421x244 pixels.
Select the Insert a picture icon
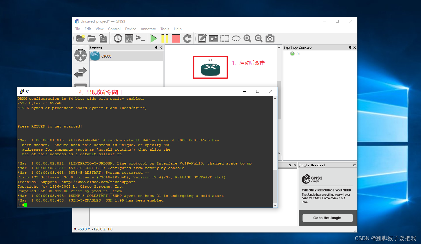[x=214, y=38]
